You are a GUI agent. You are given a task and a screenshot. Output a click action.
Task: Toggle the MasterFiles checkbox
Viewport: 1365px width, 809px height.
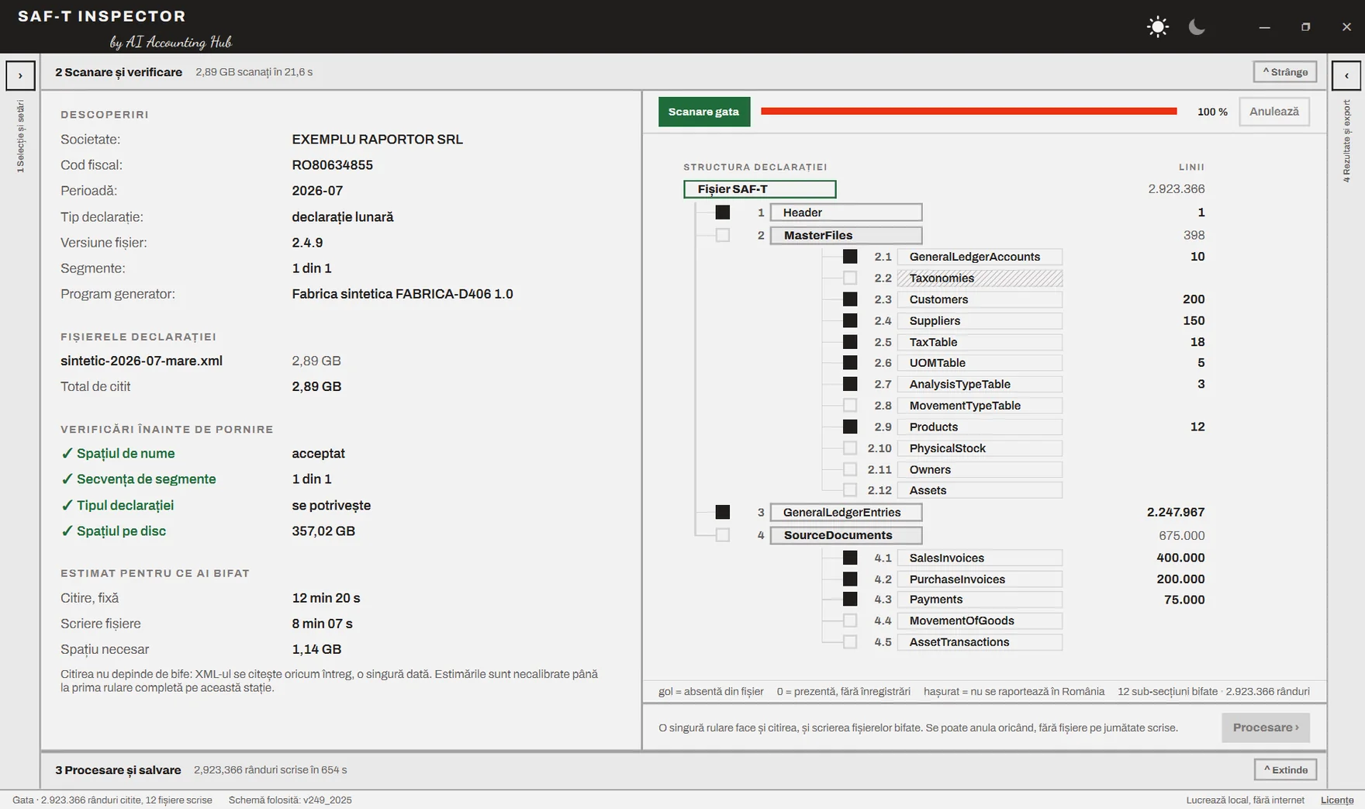tap(723, 235)
